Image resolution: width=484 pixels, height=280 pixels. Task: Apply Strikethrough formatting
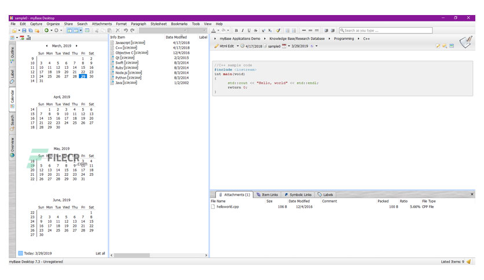click(255, 31)
